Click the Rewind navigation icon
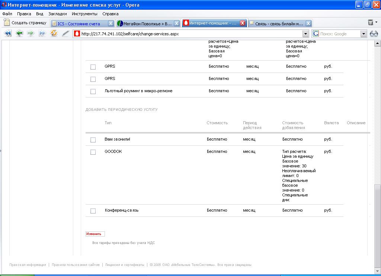This screenshot has height=276, width=381. [7, 33]
